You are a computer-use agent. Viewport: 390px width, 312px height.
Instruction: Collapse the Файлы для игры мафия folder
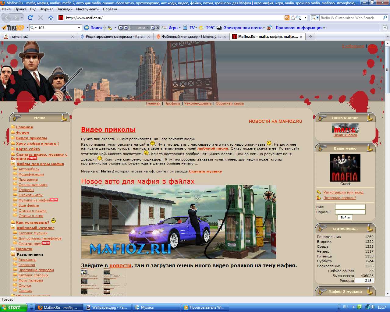point(13,164)
